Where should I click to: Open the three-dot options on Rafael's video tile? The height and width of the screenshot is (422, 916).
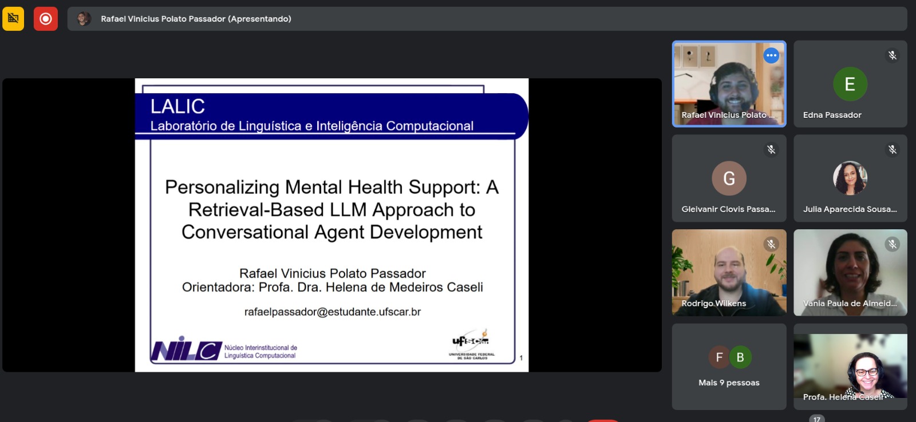click(771, 55)
